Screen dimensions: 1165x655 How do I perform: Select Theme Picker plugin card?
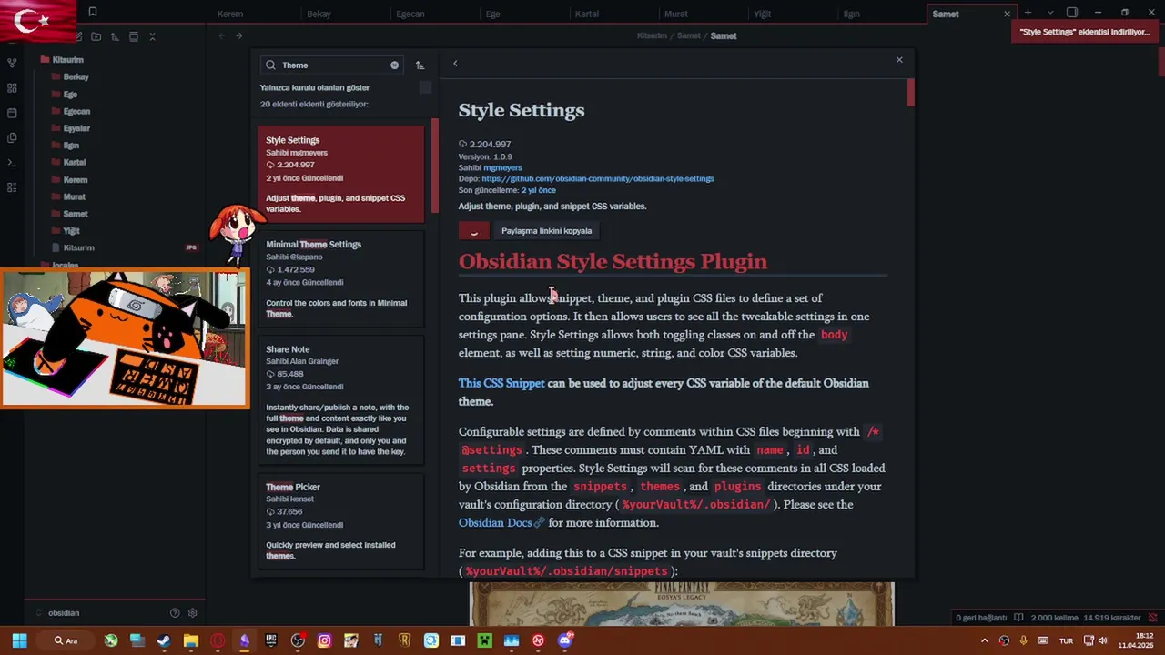(341, 522)
